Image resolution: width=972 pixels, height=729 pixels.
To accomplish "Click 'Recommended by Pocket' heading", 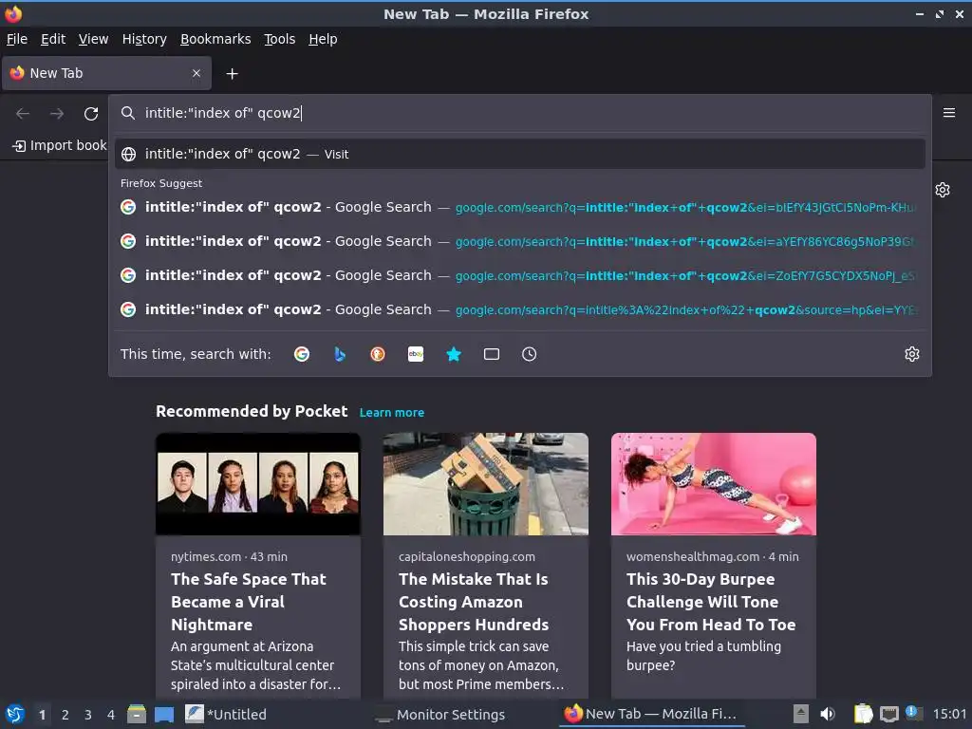I will [252, 412].
